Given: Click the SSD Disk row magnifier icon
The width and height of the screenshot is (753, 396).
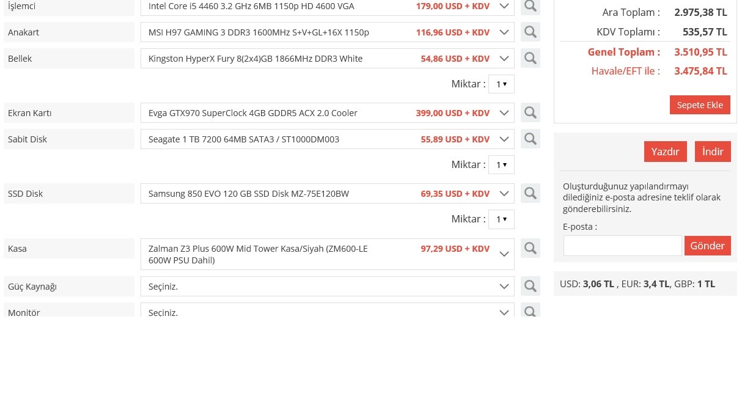Looking at the screenshot, I should (530, 194).
